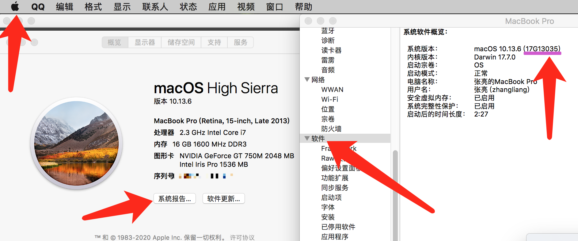Collapse the 网络 section triangle
Screen dimensions: 578x241
tap(307, 79)
